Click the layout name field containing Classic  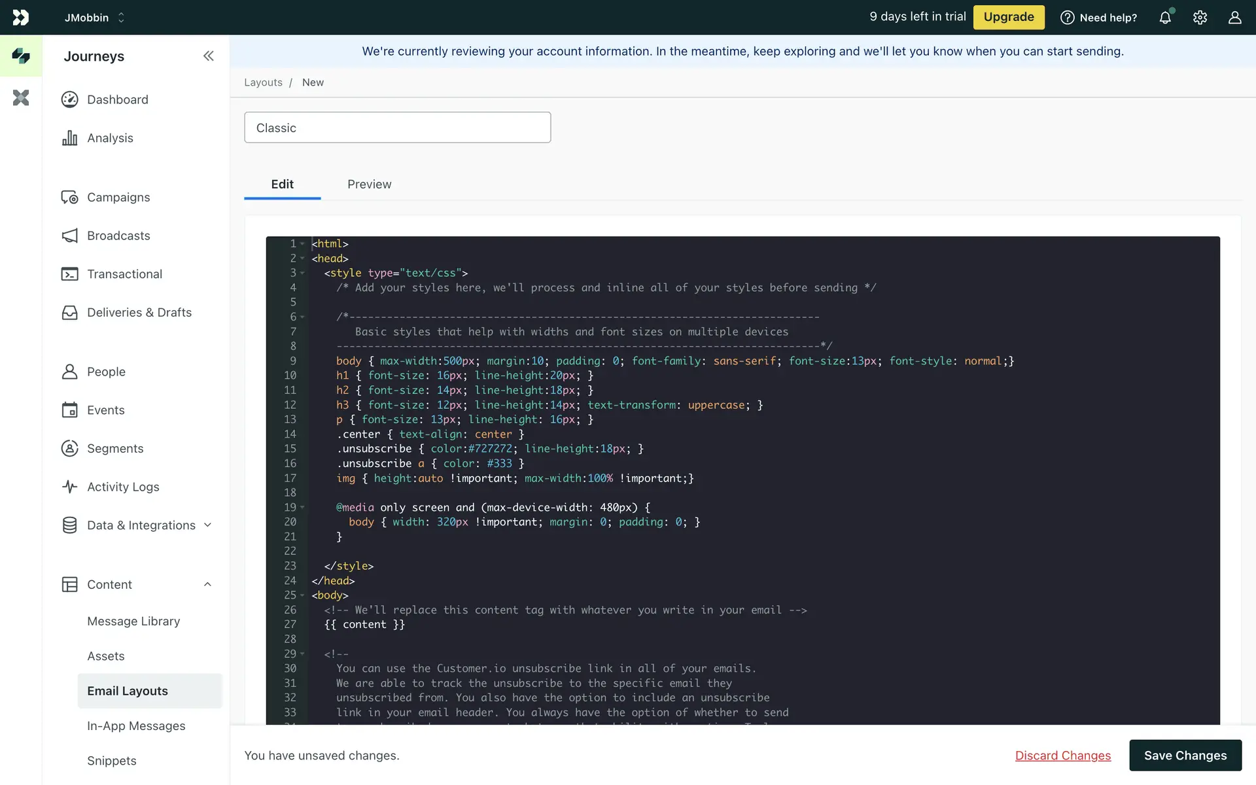coord(397,128)
